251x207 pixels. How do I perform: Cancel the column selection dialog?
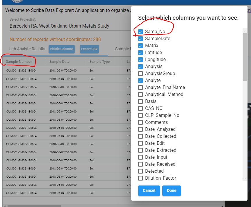[149, 191]
